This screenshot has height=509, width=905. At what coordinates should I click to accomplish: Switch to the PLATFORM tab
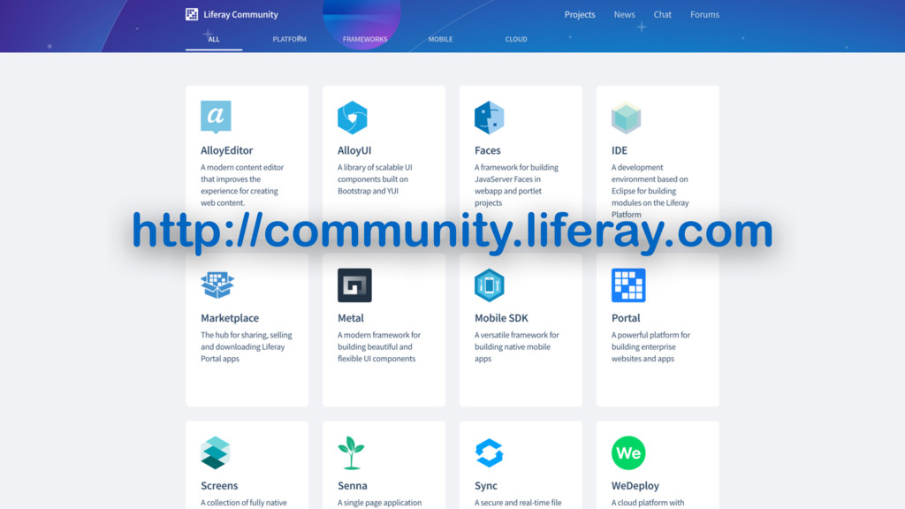[289, 39]
